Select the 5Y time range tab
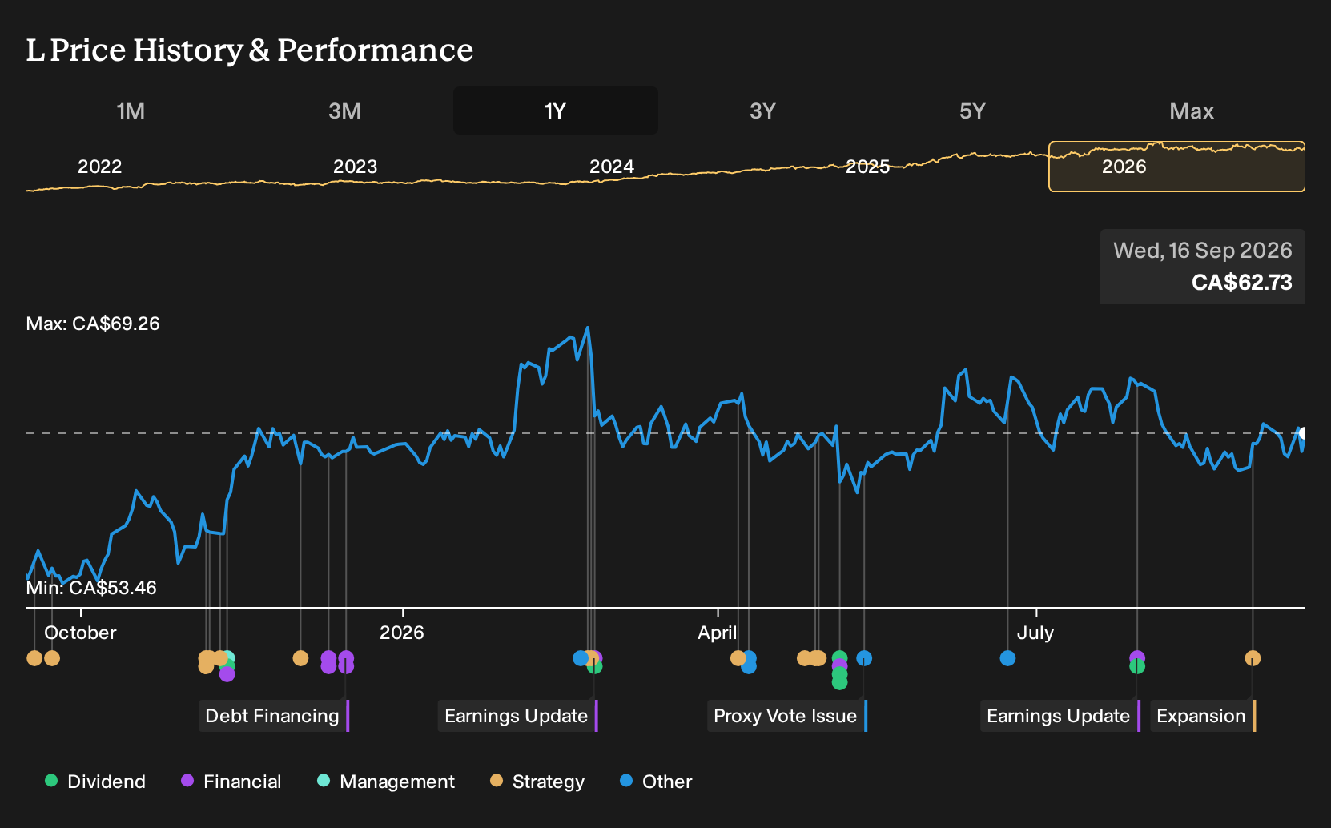This screenshot has width=1331, height=828. tap(972, 111)
